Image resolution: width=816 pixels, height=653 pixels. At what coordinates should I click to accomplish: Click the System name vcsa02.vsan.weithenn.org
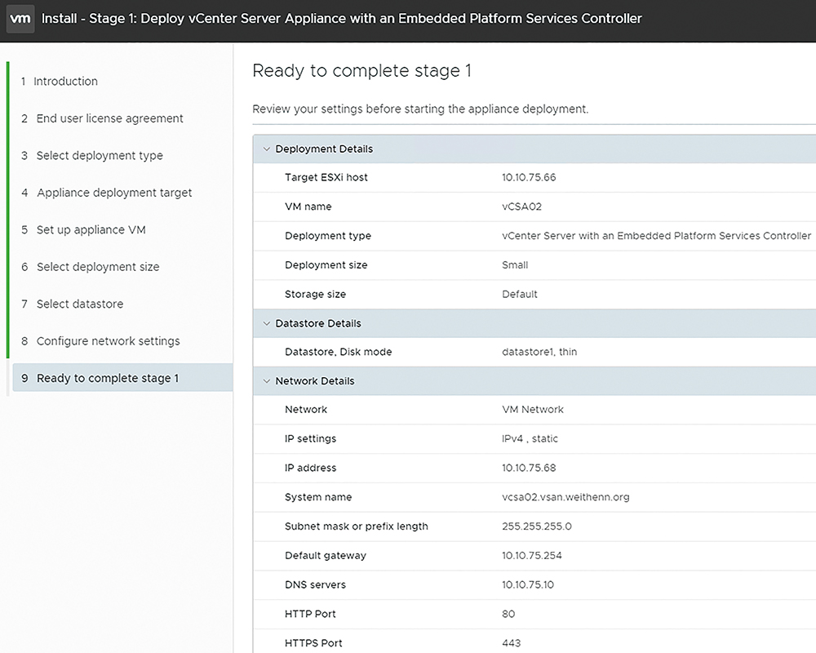tap(565, 497)
